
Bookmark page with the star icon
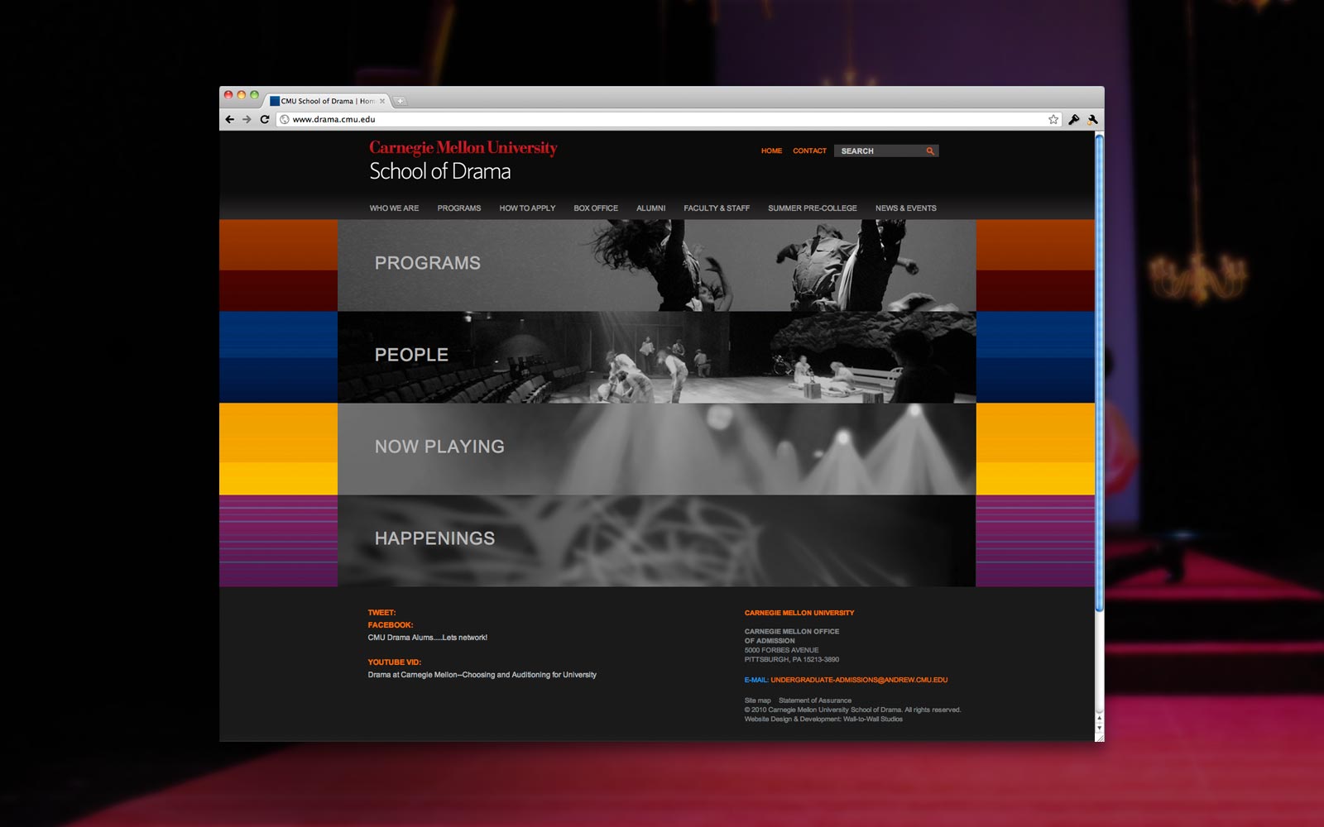1053,119
